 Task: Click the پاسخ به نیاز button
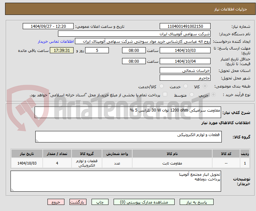(197, 202)
